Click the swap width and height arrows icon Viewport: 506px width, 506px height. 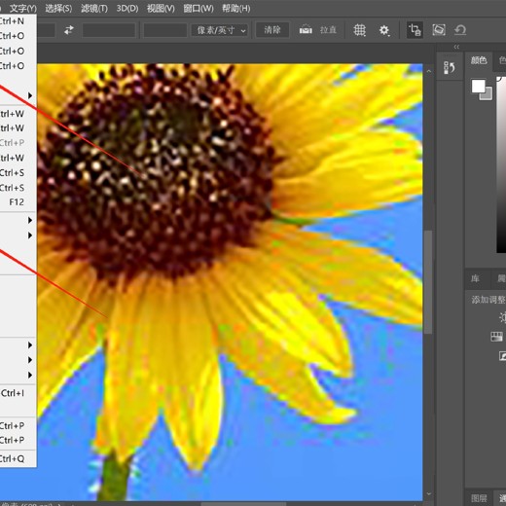[69, 30]
